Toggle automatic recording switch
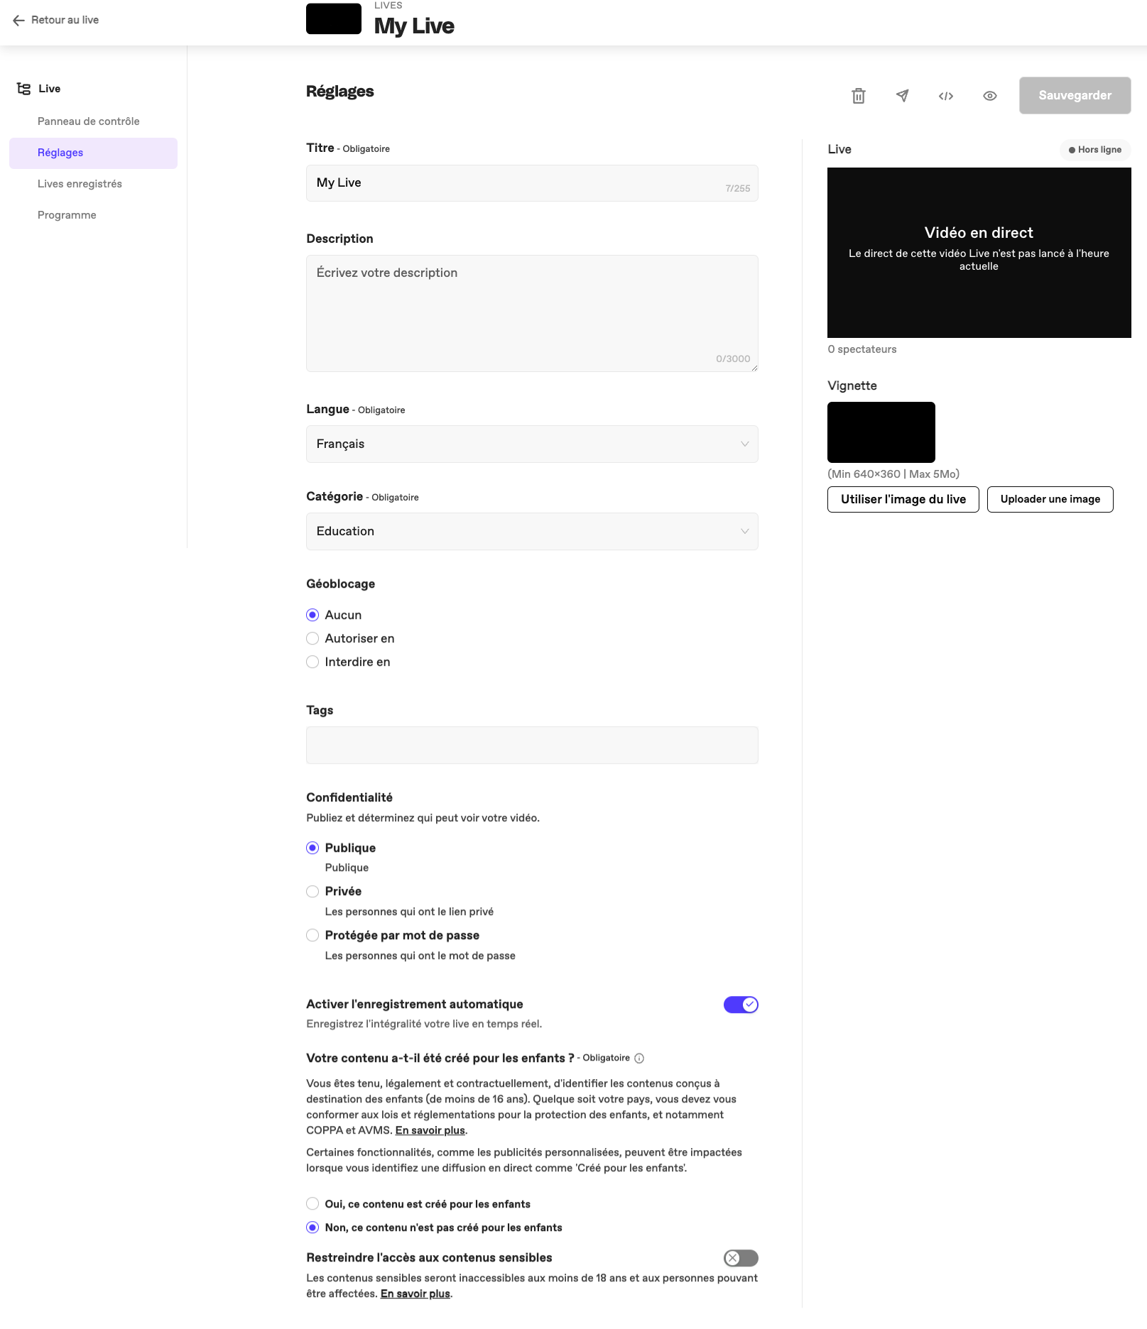Image resolution: width=1147 pixels, height=1329 pixels. pos(741,1005)
